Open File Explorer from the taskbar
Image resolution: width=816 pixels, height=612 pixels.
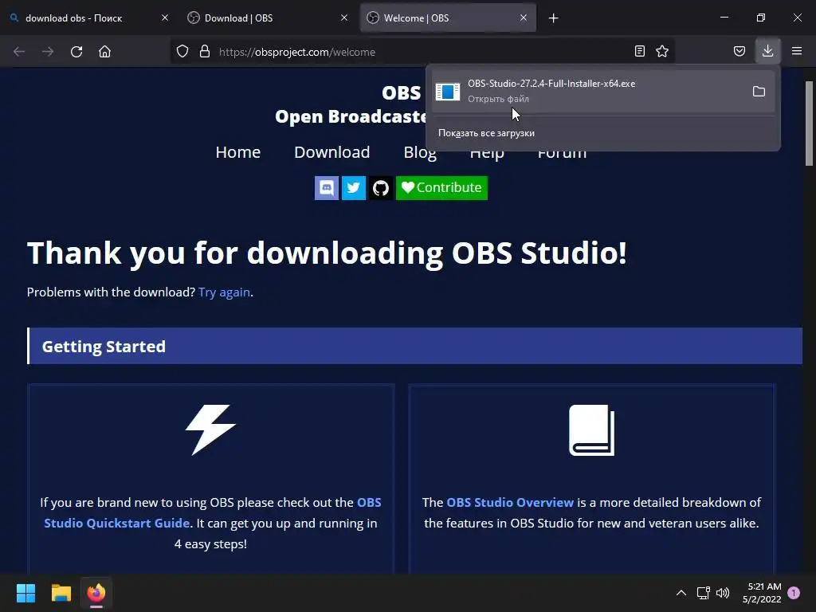point(61,593)
